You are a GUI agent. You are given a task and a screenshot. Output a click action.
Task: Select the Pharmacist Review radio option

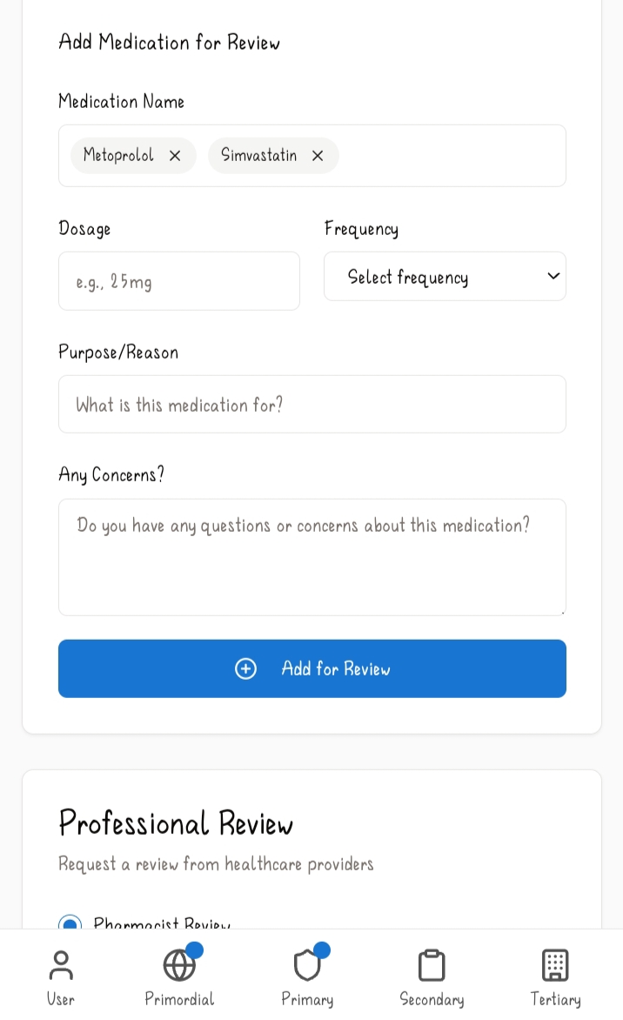click(70, 923)
